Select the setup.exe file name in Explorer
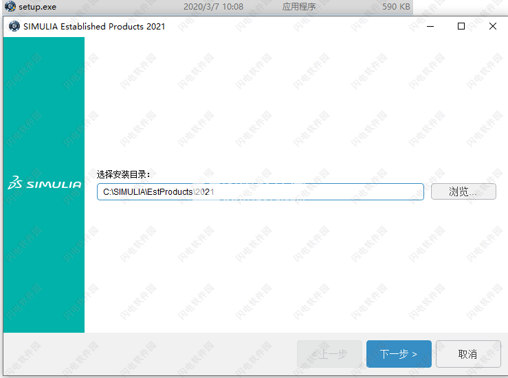This screenshot has width=508, height=378. click(37, 7)
